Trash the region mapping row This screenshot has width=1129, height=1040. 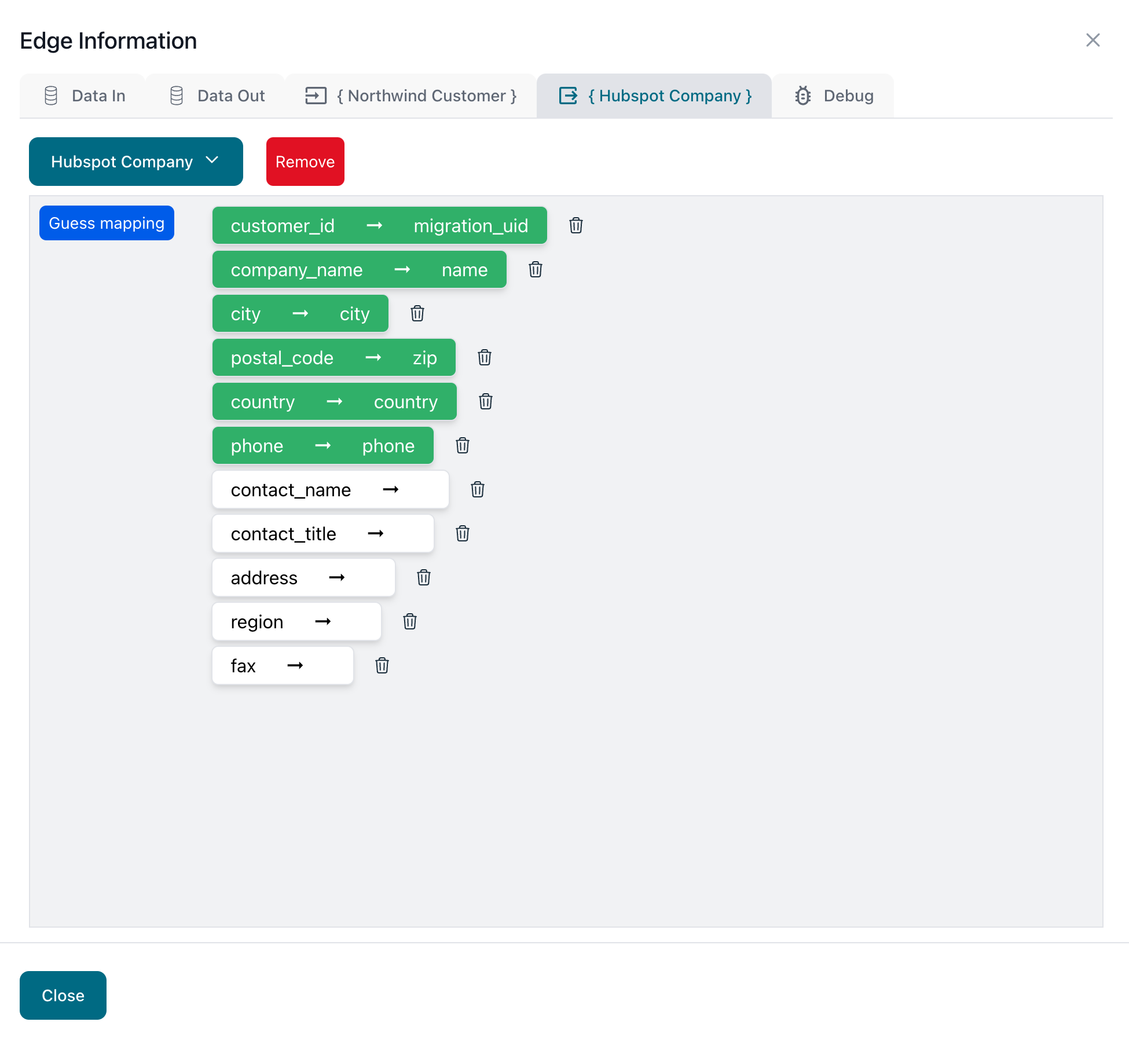click(x=409, y=621)
